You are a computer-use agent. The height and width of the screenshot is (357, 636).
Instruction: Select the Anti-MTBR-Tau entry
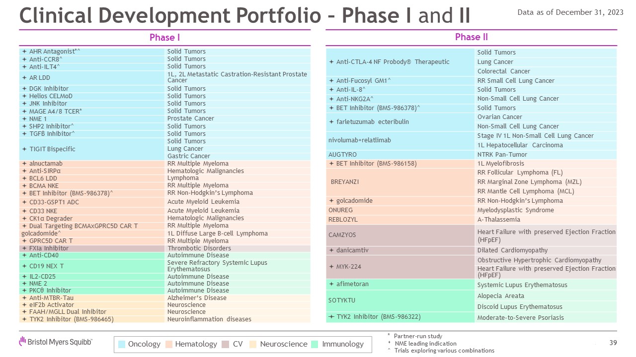[92, 298]
